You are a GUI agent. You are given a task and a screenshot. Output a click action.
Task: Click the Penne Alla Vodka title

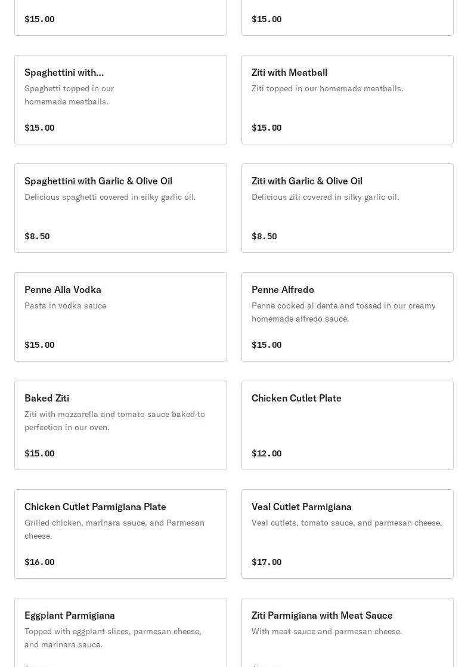point(63,289)
